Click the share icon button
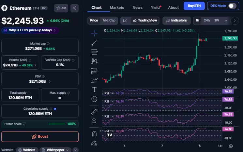The width and height of the screenshot is (243, 152). [75, 8]
